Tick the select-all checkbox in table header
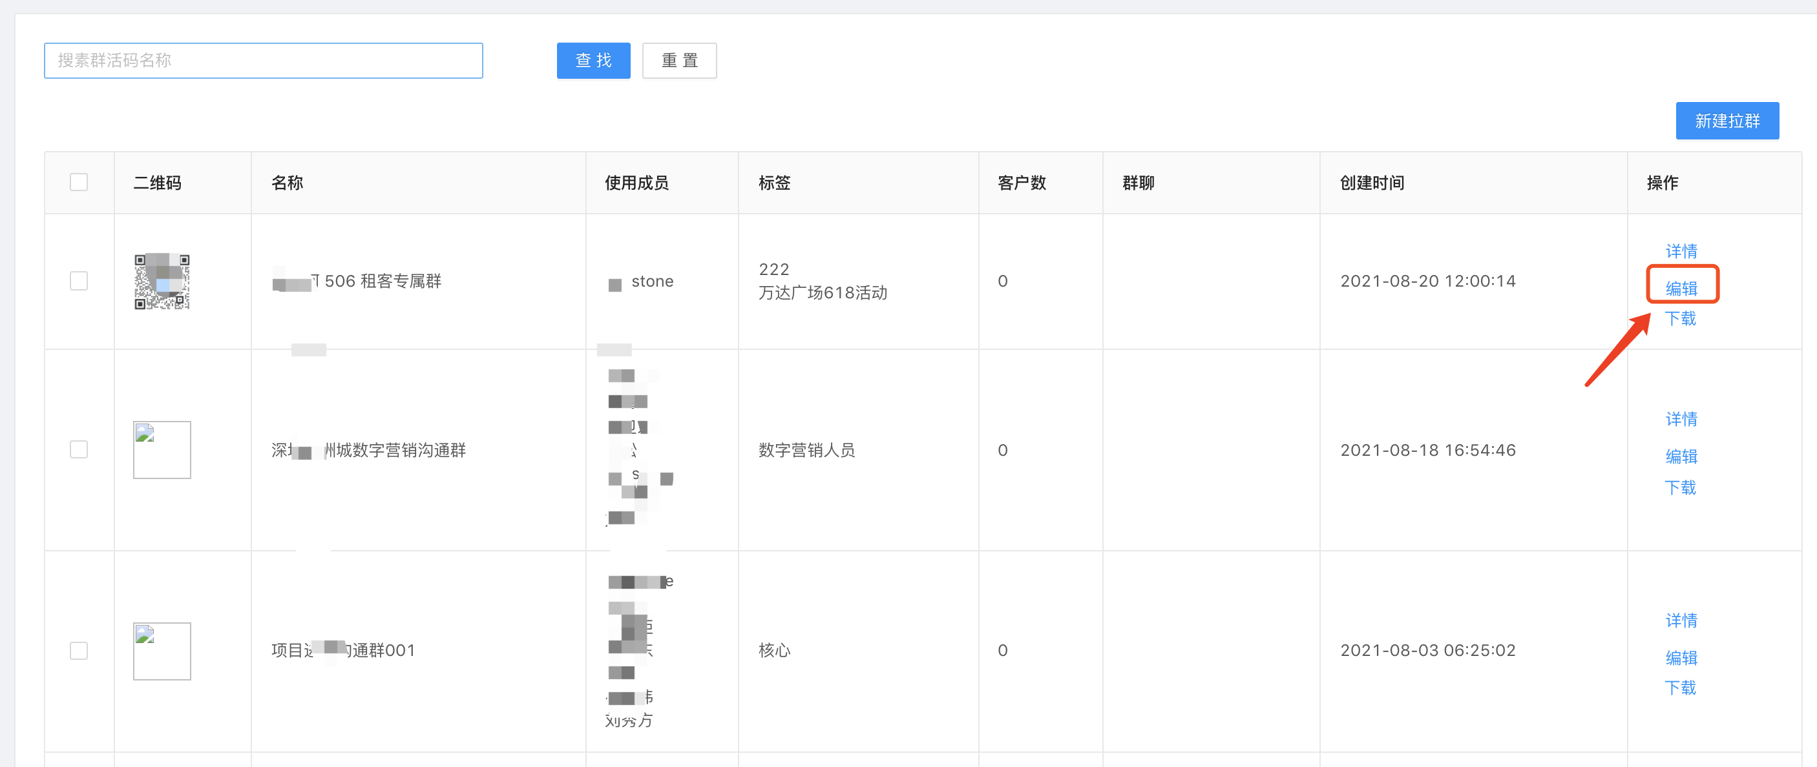Screen dimensions: 1817x767 pyautogui.click(x=79, y=183)
